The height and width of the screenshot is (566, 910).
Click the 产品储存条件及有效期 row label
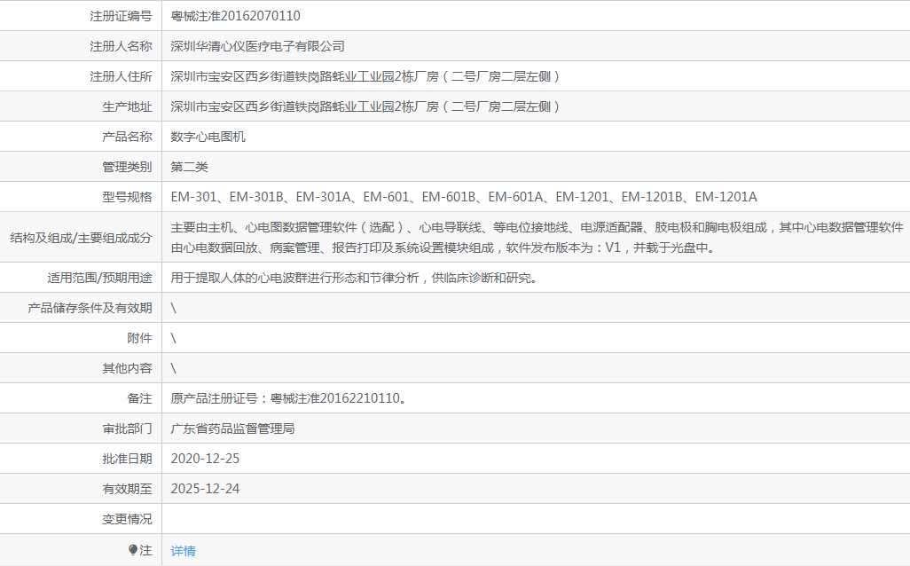tap(90, 308)
